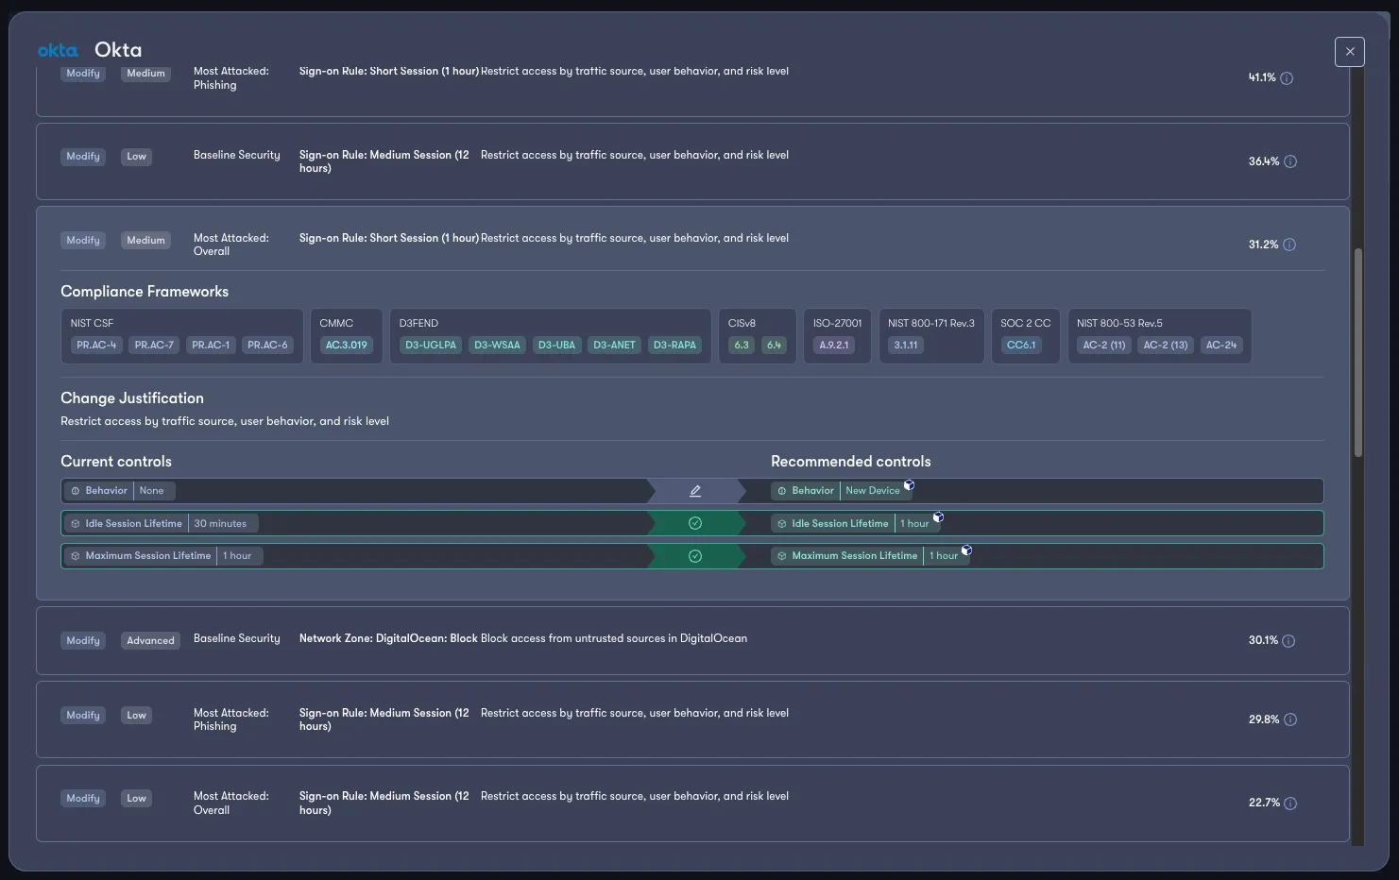Click the green checkmark on Idle Session Lifetime row
Image resolution: width=1399 pixels, height=880 pixels.
click(694, 522)
